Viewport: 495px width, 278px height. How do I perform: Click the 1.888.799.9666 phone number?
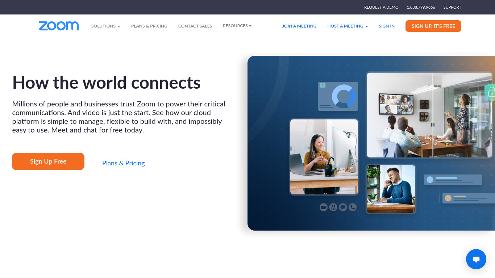(x=421, y=7)
